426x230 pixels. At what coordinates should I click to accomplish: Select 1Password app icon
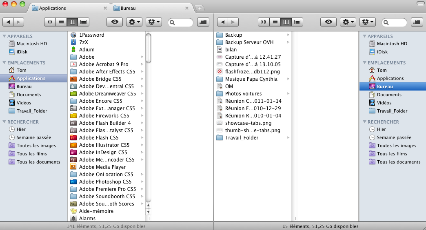73,35
